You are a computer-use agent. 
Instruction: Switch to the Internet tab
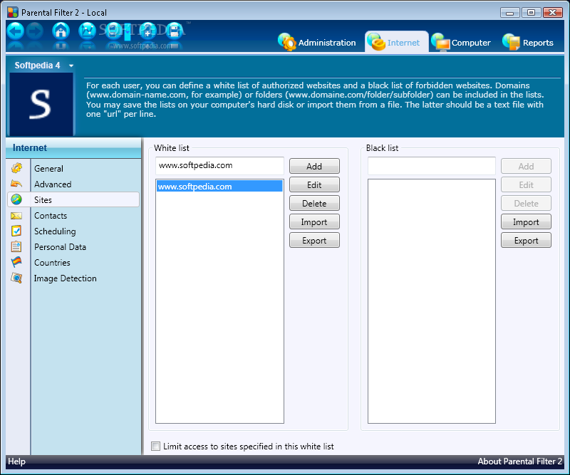tap(397, 42)
